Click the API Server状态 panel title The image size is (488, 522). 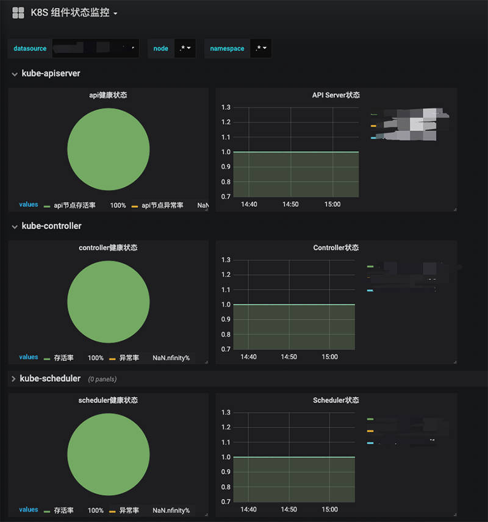click(335, 95)
